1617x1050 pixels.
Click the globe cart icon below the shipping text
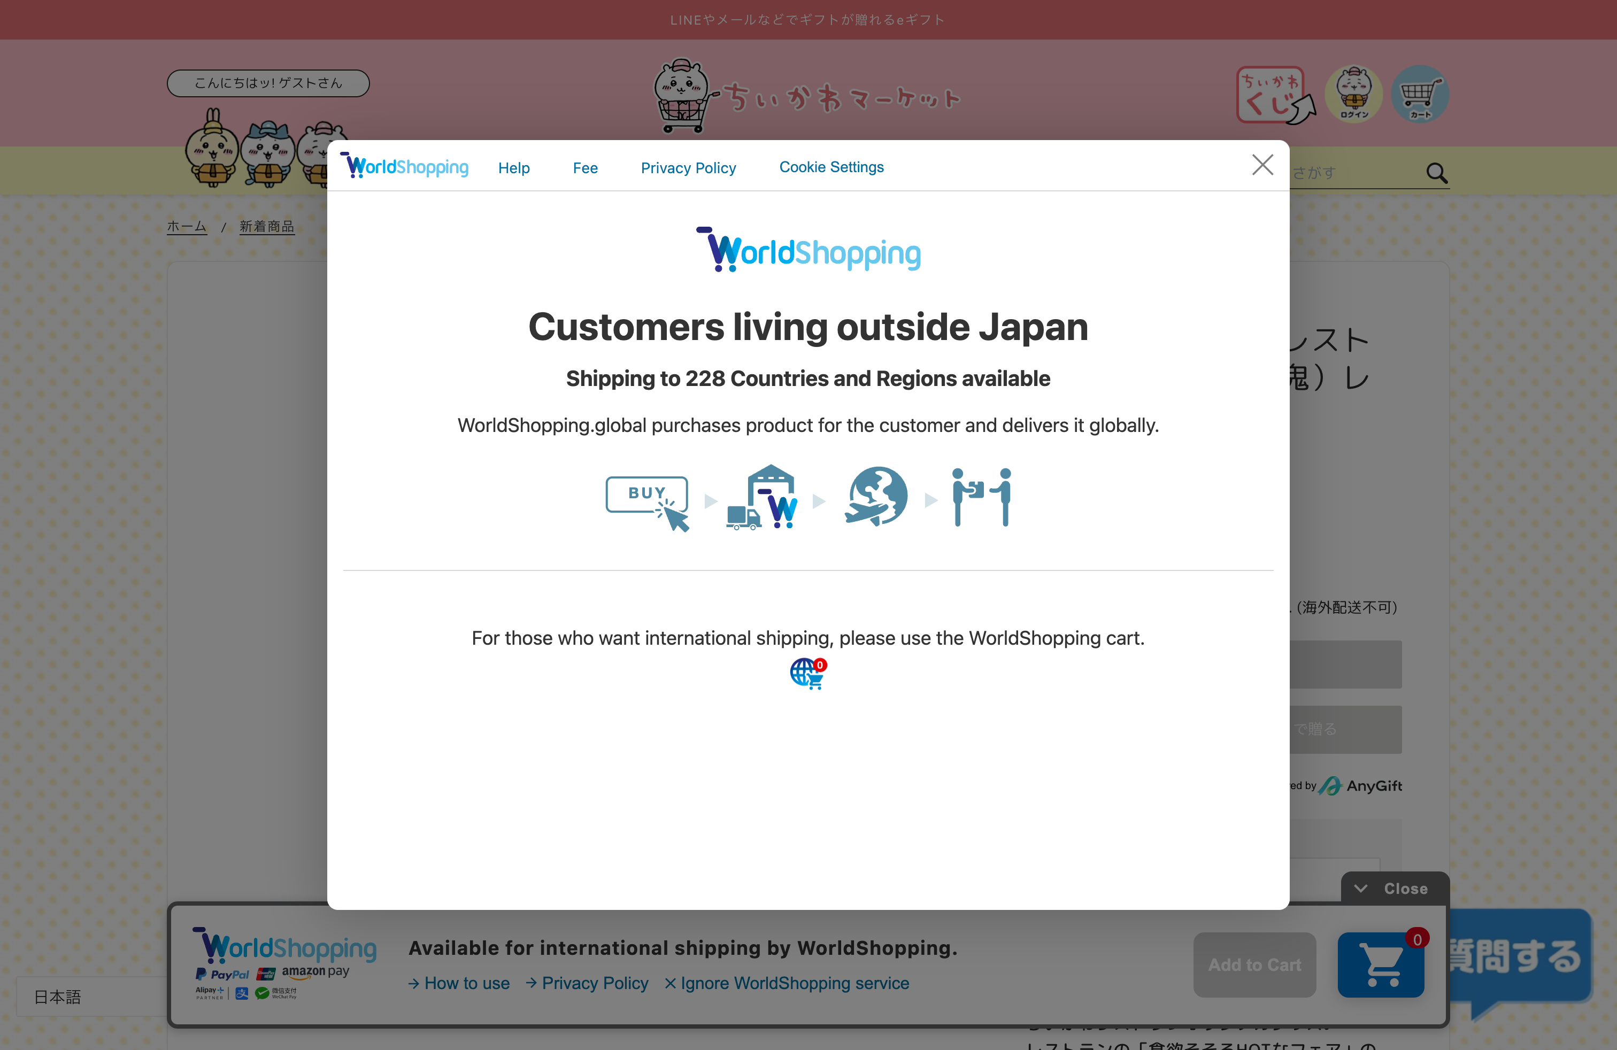[x=808, y=673]
